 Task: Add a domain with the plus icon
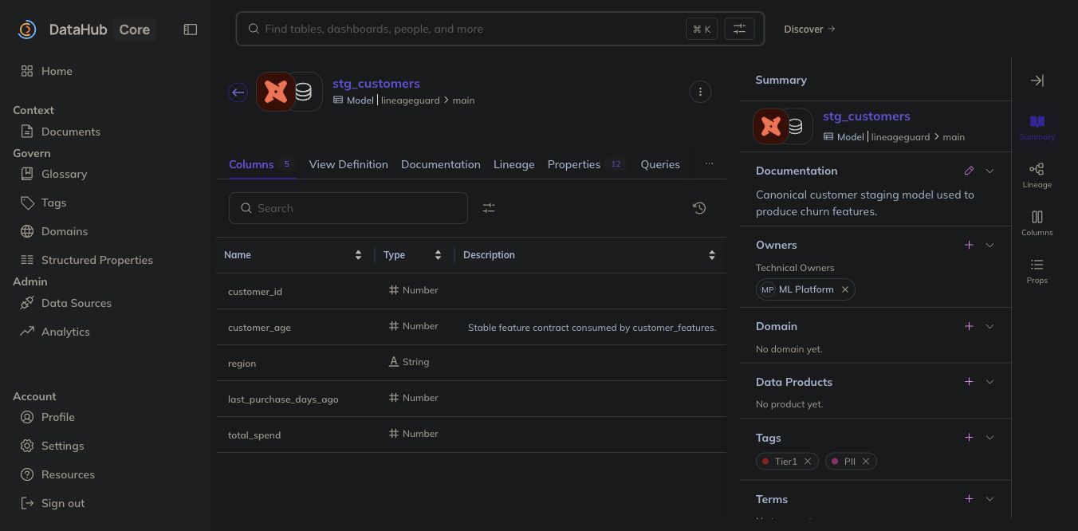click(x=969, y=326)
